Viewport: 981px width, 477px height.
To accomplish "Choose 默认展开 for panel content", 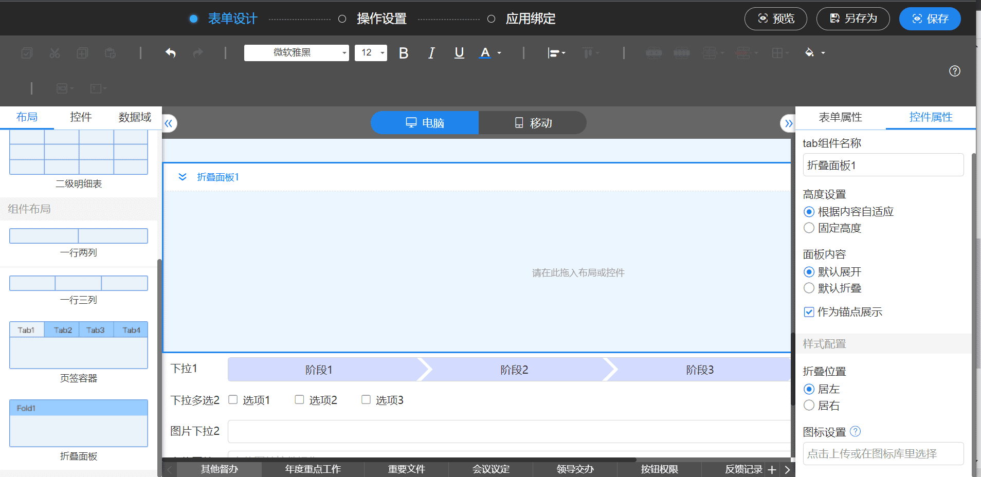I will pyautogui.click(x=809, y=272).
